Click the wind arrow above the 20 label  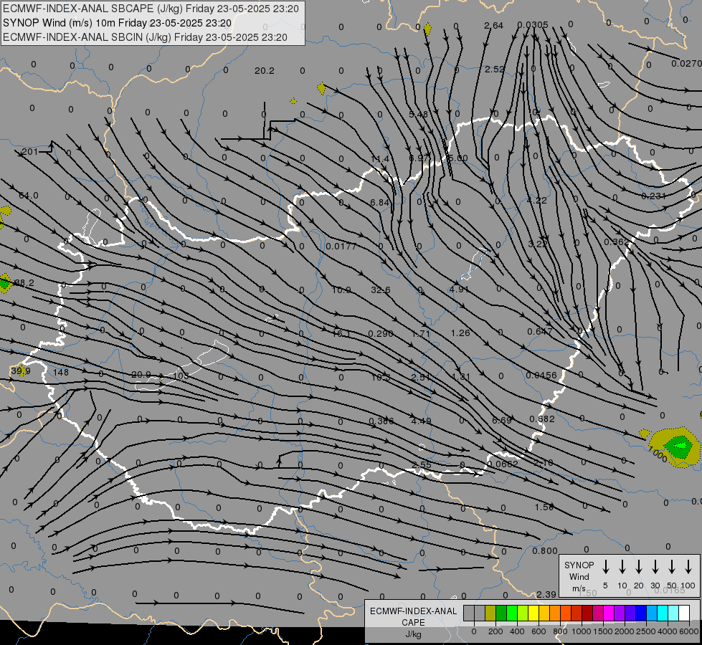[x=639, y=566]
